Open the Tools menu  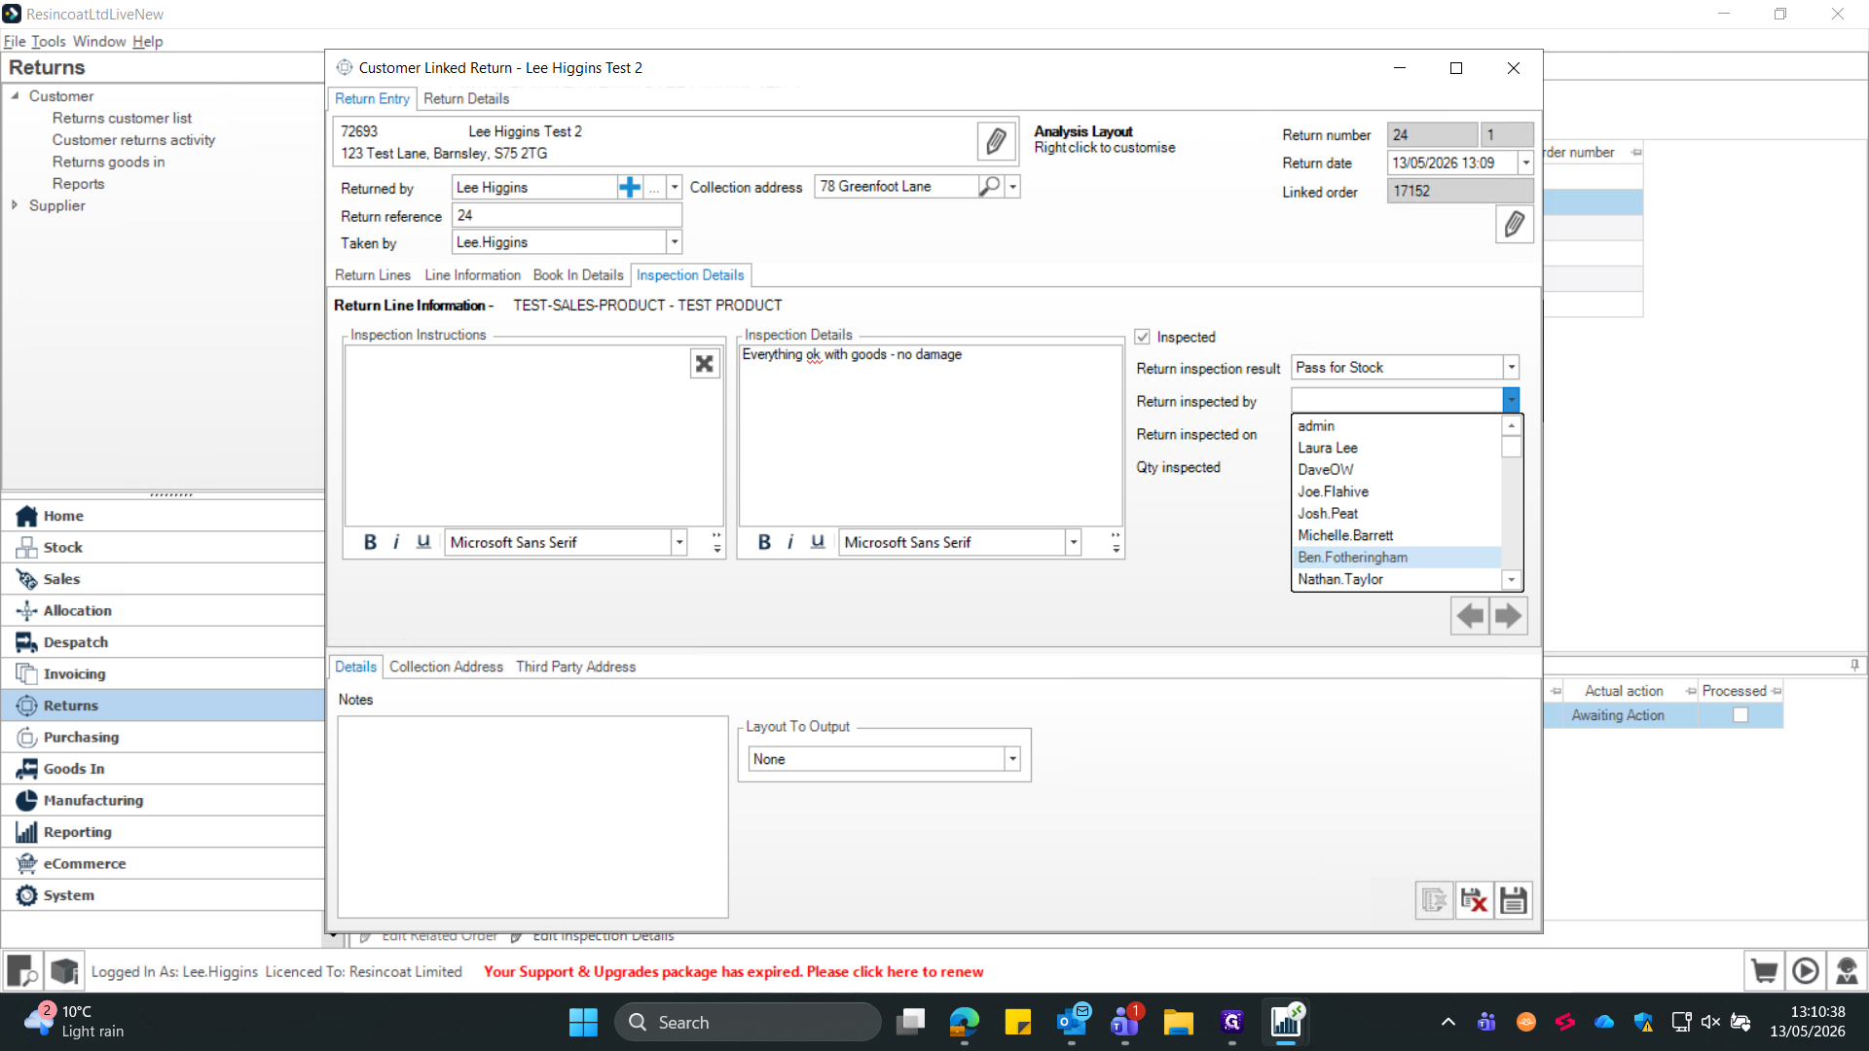coord(48,41)
